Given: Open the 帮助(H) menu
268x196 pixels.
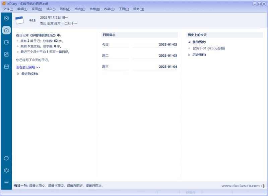Looking at the screenshot, I should (x=139, y=9).
